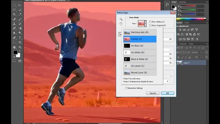Switch to the Styles tab
220x124 pixels.
point(187,23)
